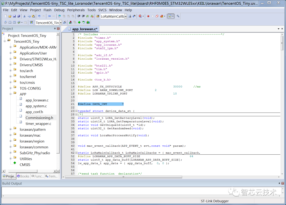The image size is (286, 205).
Task: Start the debug session magnifier icon
Action: pos(140,16)
